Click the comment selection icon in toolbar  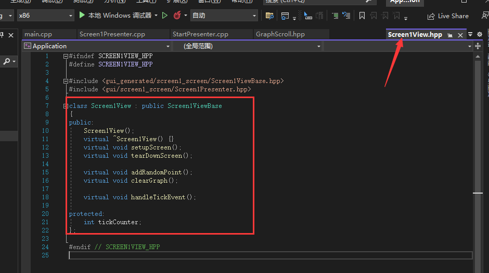tap(346, 16)
